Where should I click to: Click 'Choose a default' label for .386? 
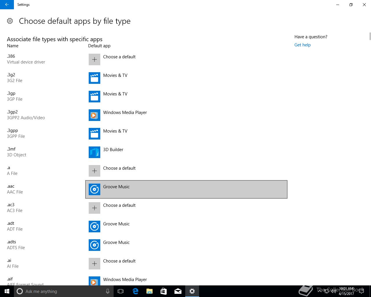(x=119, y=57)
